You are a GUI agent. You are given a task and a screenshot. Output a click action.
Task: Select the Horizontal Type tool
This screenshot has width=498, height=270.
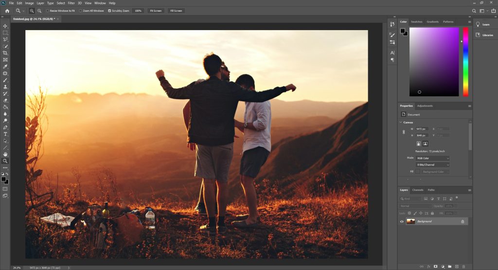(5, 134)
